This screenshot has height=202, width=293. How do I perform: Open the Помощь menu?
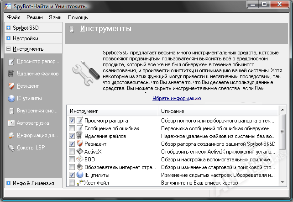78,17
